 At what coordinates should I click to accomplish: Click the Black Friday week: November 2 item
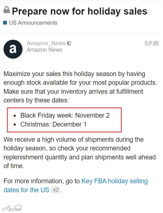[65, 115]
